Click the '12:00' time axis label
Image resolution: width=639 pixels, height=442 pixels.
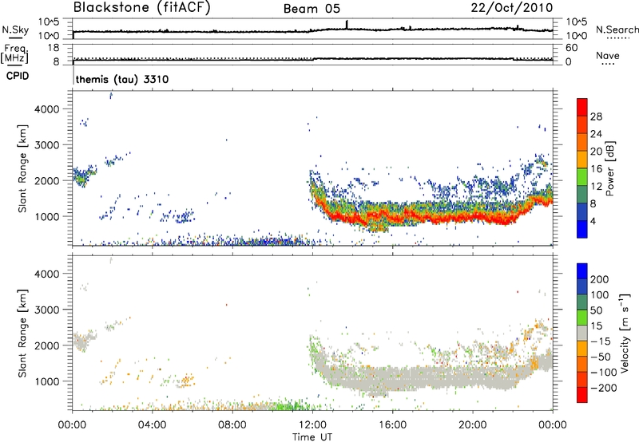click(x=312, y=425)
